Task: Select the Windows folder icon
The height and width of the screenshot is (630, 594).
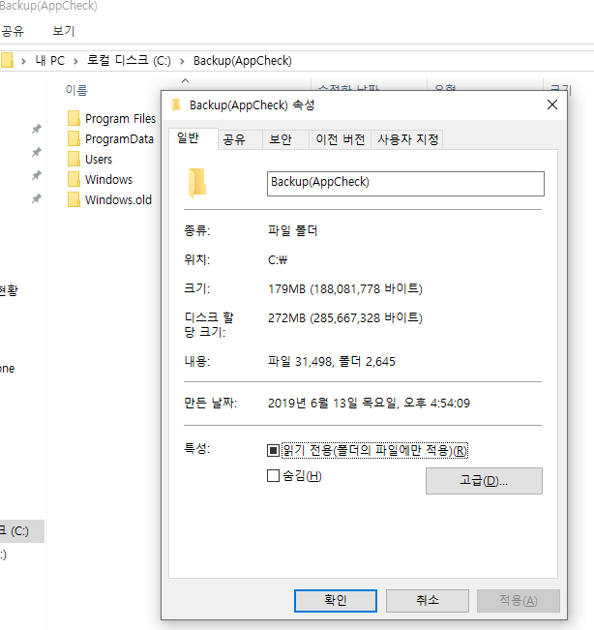Action: [x=74, y=179]
